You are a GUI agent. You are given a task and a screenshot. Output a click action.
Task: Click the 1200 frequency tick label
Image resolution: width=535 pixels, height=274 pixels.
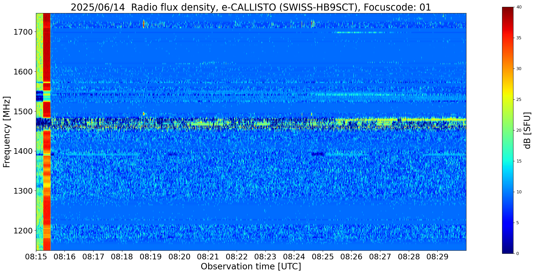[23, 231]
